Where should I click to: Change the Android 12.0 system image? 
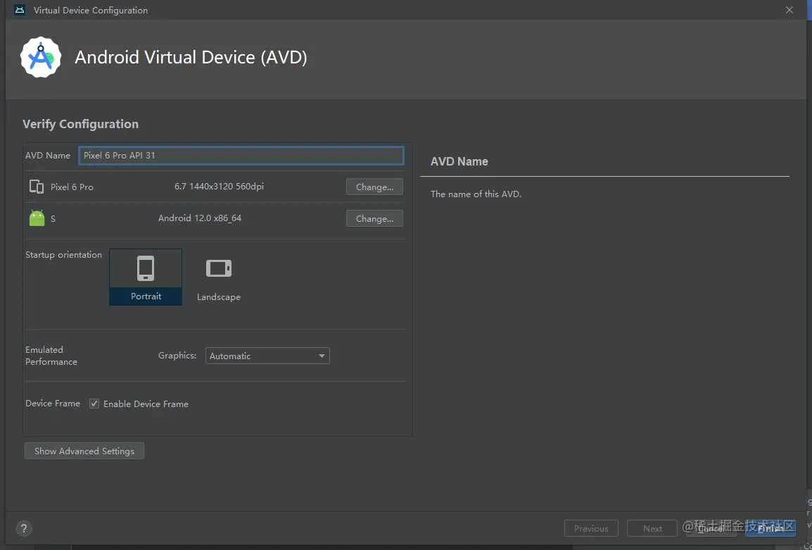(374, 219)
